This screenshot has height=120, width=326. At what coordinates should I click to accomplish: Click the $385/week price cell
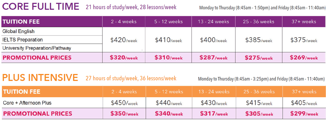259,40
